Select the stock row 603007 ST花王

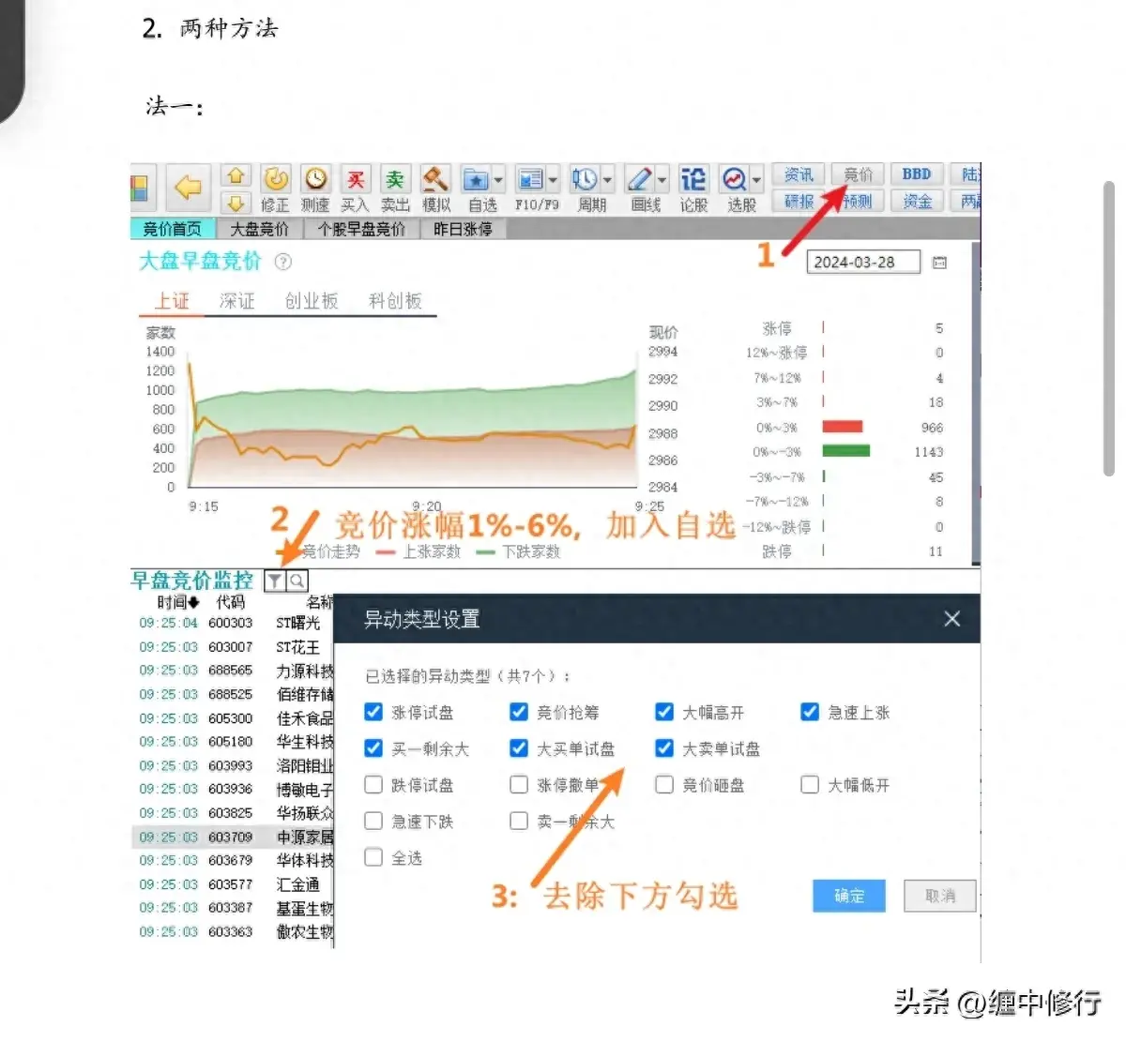coord(232,647)
